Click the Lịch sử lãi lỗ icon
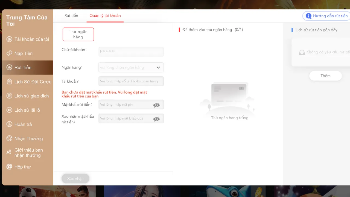 click(x=9, y=110)
